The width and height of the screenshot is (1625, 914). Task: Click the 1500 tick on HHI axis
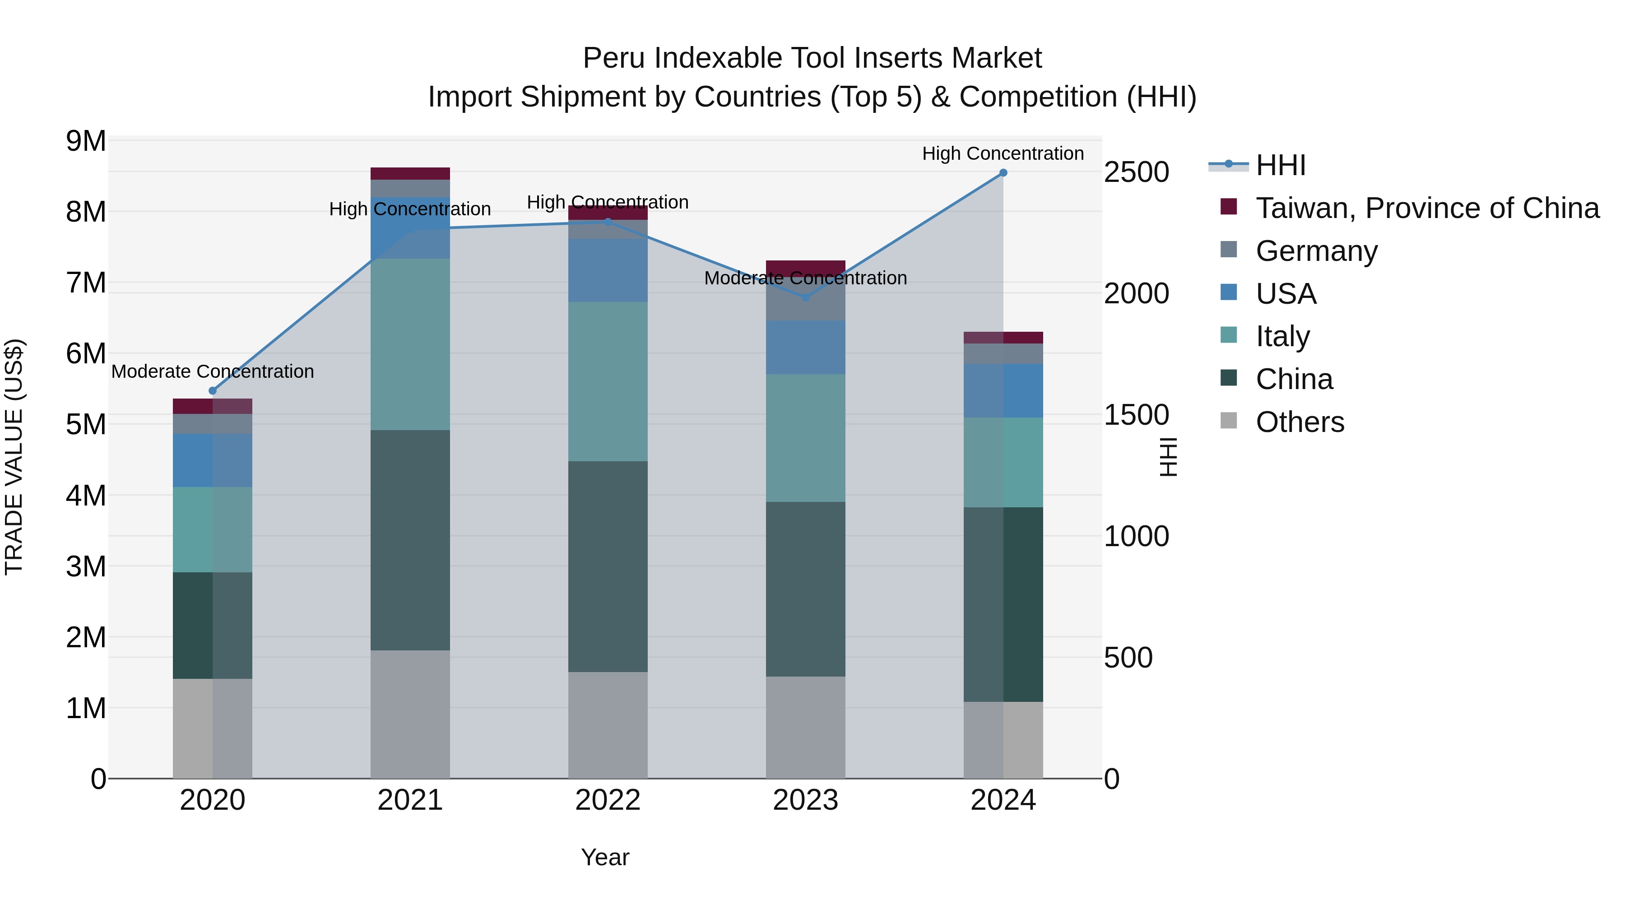[x=1137, y=415]
